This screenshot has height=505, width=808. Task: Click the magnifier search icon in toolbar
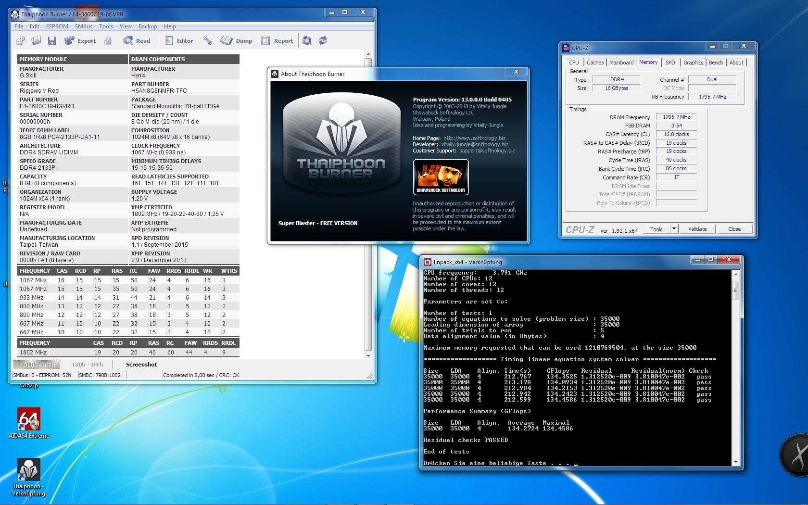tap(307, 41)
